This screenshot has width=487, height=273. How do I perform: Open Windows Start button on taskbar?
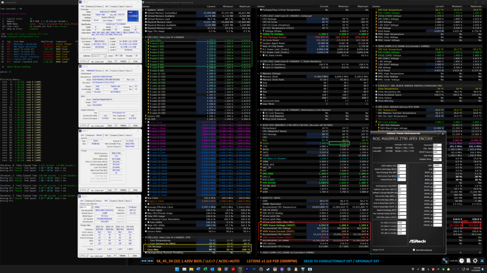click(177, 269)
